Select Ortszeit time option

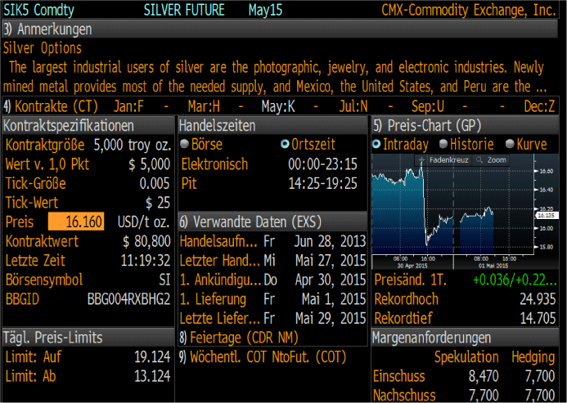click(x=307, y=144)
